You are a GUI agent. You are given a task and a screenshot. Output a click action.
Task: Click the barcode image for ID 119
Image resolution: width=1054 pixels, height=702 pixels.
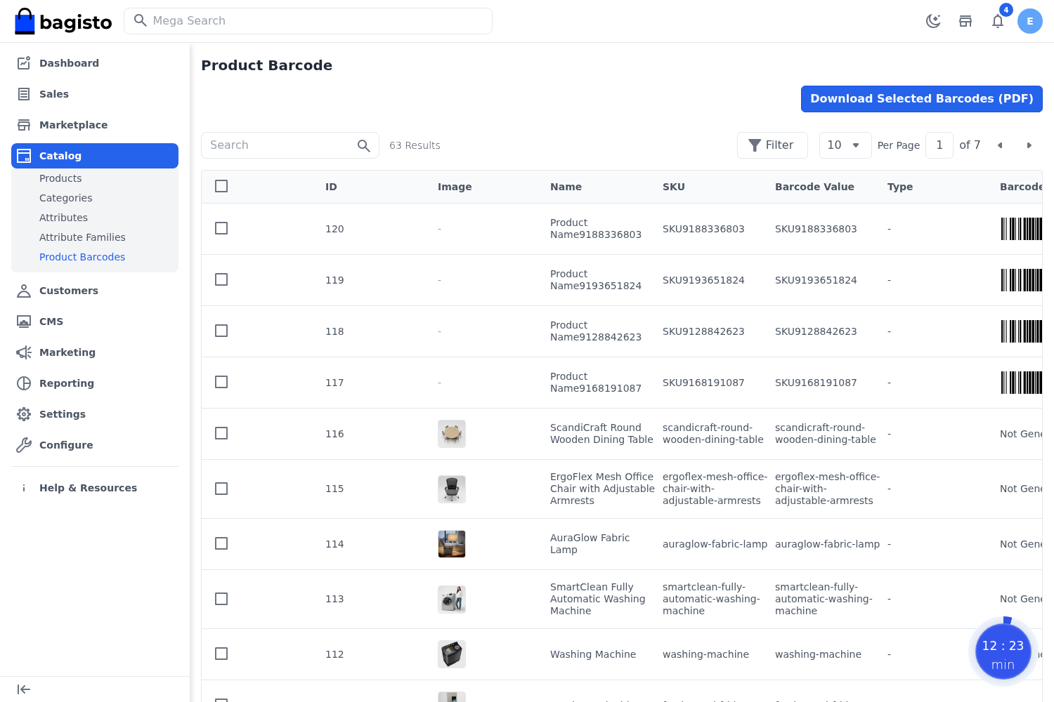click(x=1022, y=280)
